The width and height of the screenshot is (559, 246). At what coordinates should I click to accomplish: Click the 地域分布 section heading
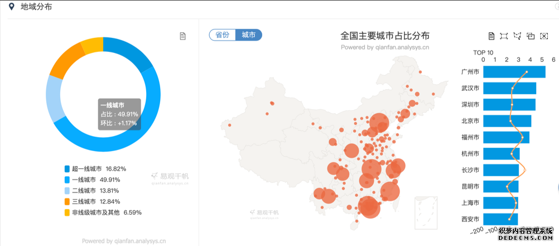click(36, 7)
